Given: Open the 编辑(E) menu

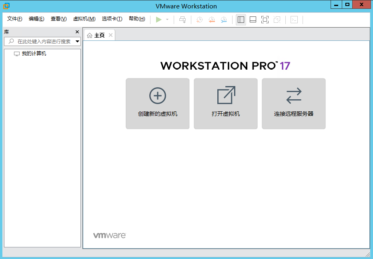Looking at the screenshot, I should click(x=36, y=19).
